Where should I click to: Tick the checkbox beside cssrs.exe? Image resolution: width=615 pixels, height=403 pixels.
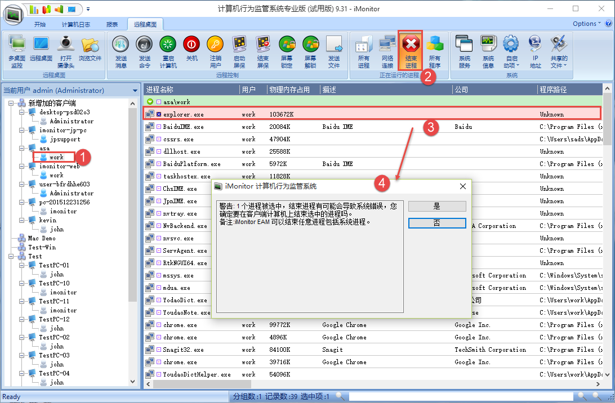159,140
